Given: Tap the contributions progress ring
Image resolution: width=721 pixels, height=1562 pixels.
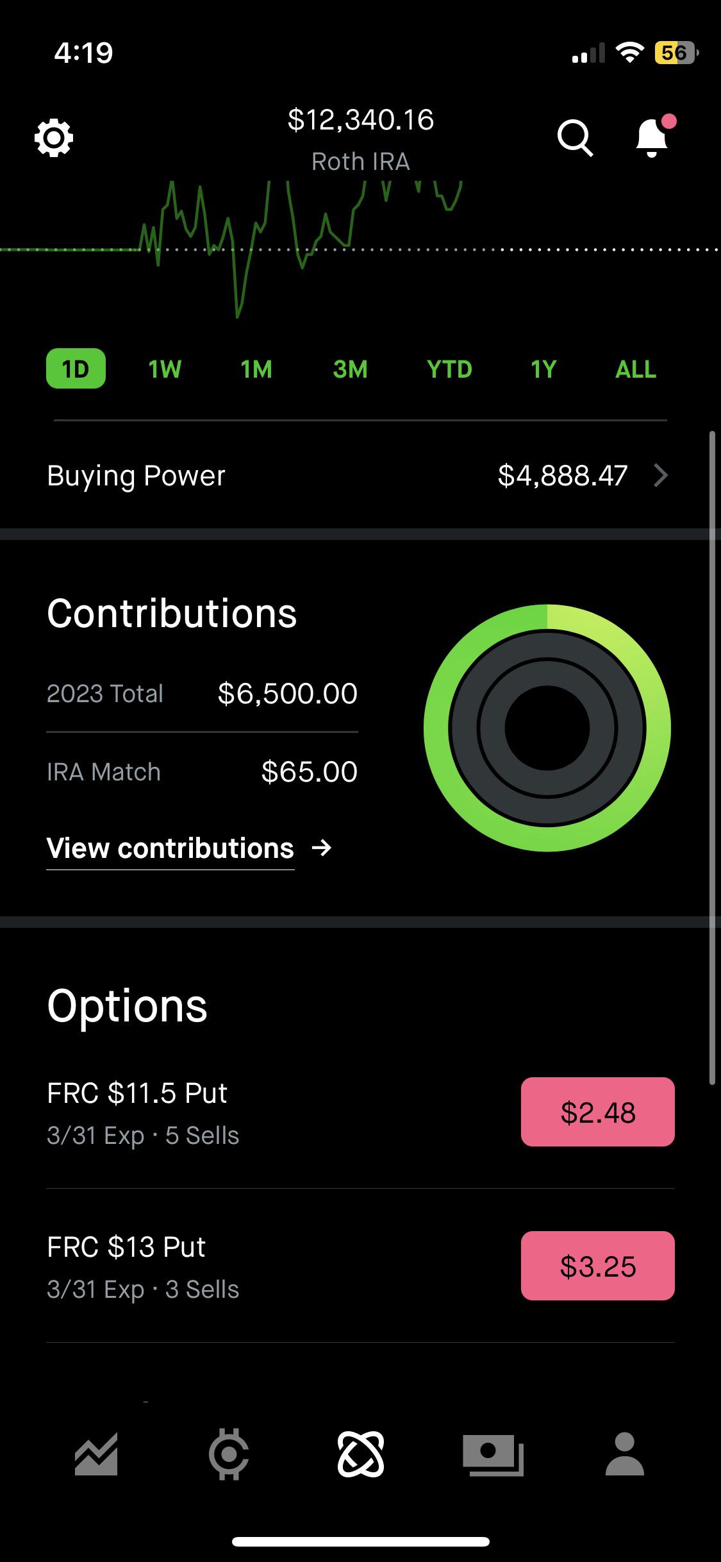Looking at the screenshot, I should pyautogui.click(x=547, y=728).
